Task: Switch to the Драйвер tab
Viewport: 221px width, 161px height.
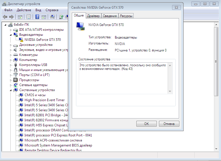Action: (x=93, y=16)
